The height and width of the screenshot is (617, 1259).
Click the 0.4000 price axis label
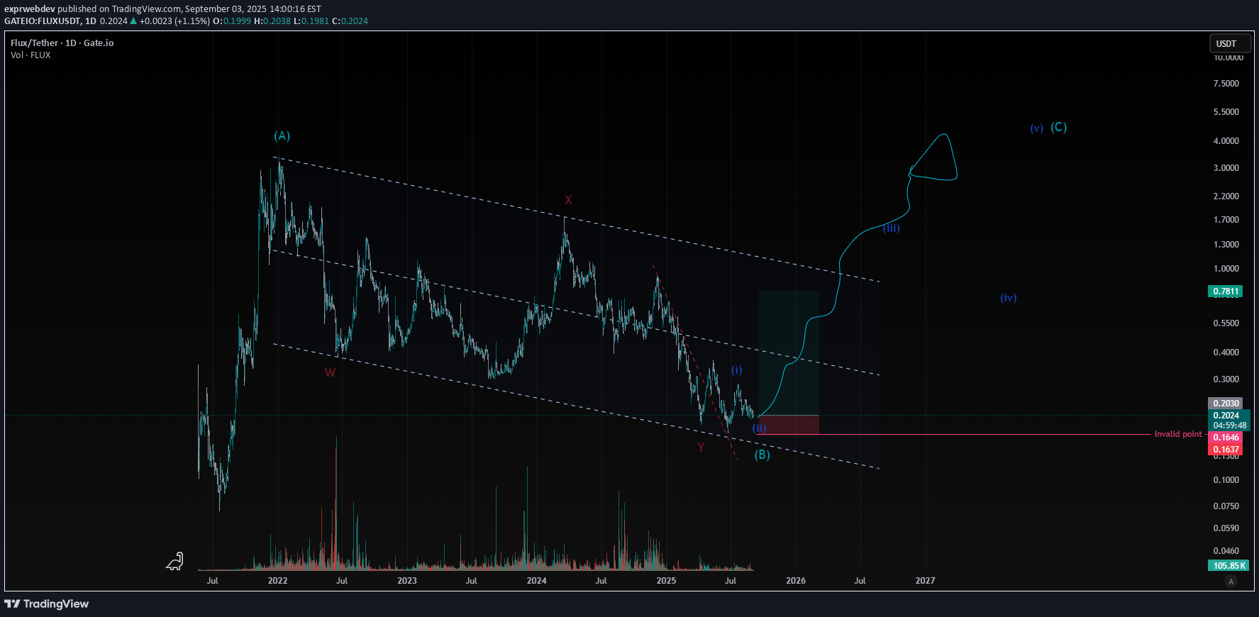[x=1226, y=352]
